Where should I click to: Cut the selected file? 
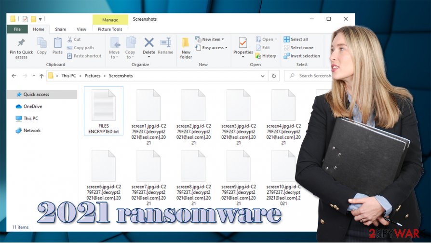pos(74,40)
